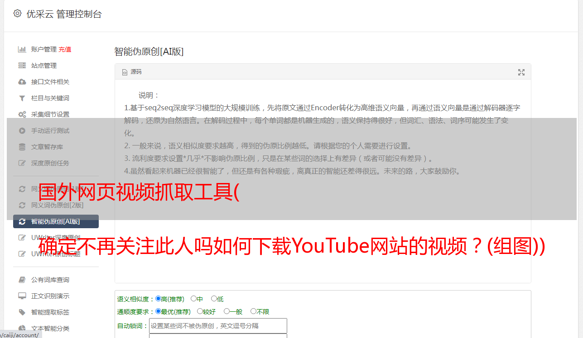Click the monitor icon for 正文识别演示

(x=22, y=296)
